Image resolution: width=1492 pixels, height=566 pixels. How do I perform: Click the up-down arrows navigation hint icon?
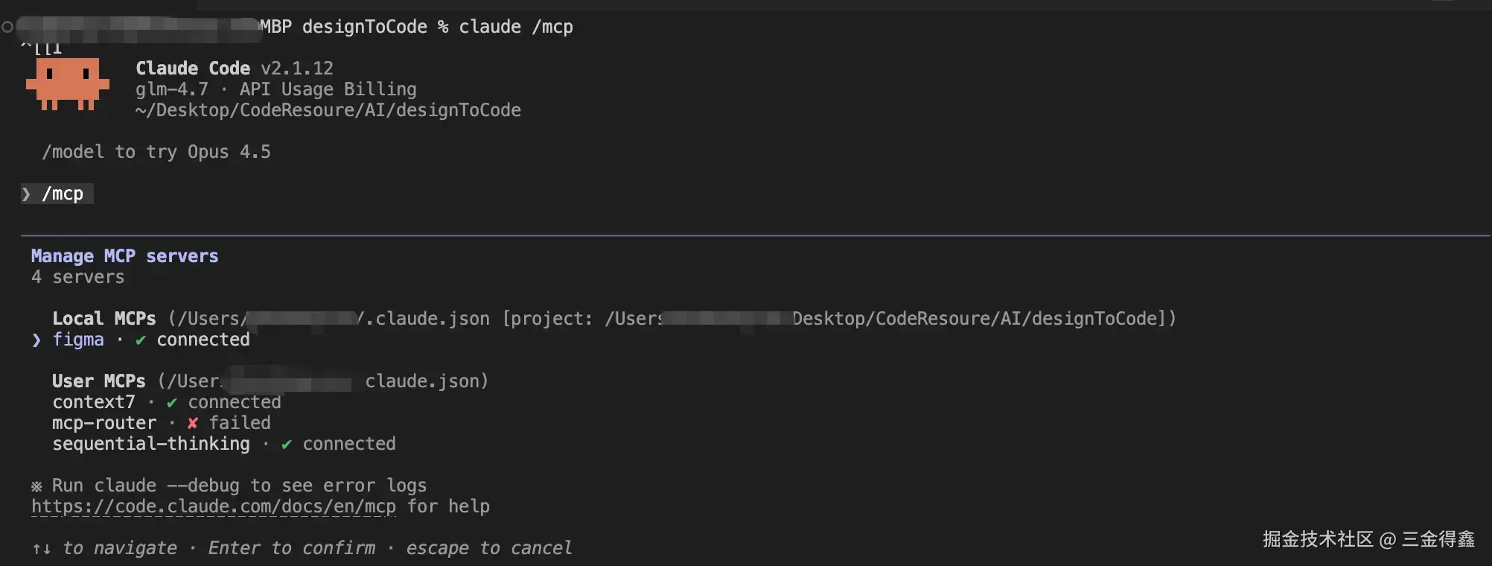42,549
